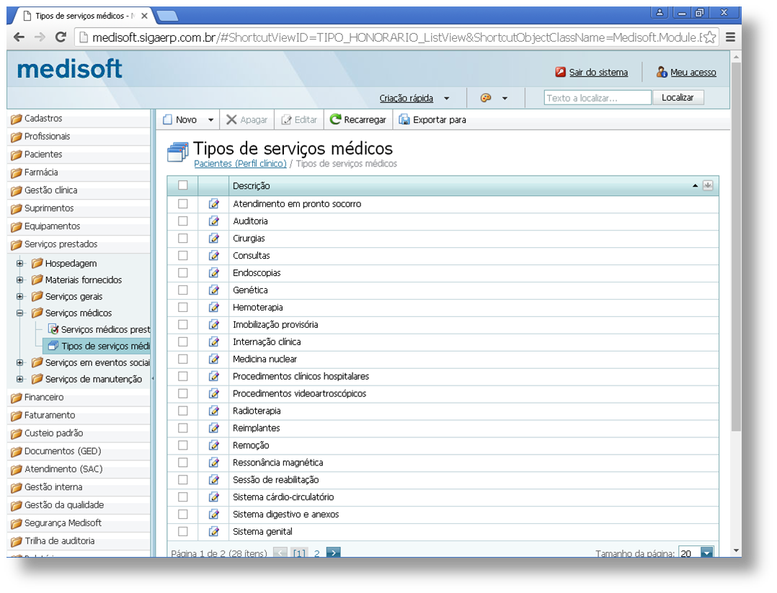Bookmark page with star icon
Image resolution: width=777 pixels, height=593 pixels.
click(709, 37)
